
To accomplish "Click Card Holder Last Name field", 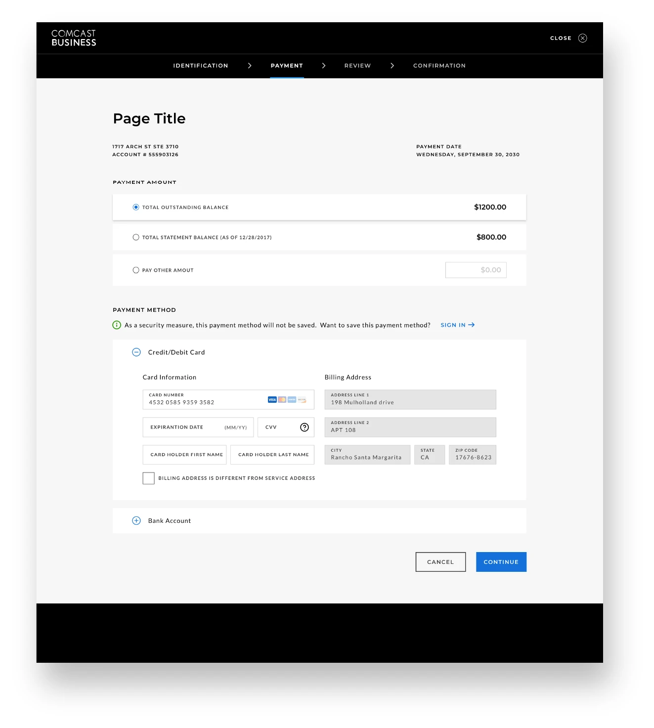I will point(272,455).
